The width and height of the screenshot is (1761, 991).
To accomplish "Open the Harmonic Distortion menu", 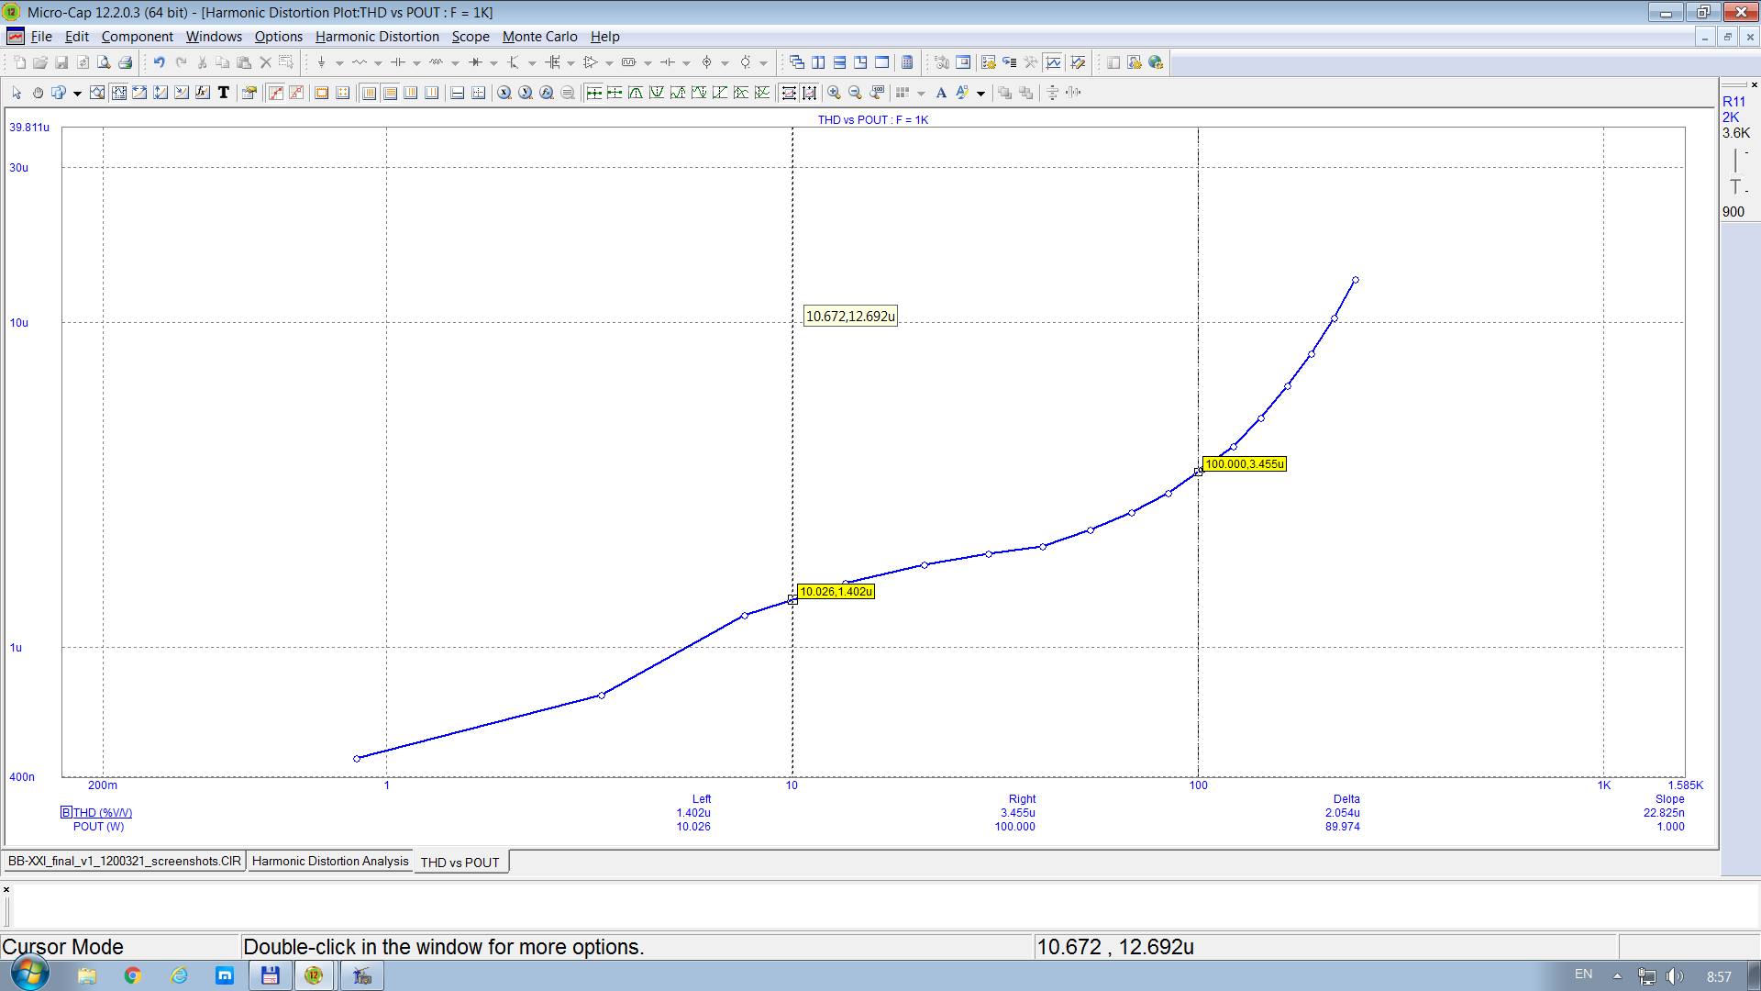I will pyautogui.click(x=377, y=37).
